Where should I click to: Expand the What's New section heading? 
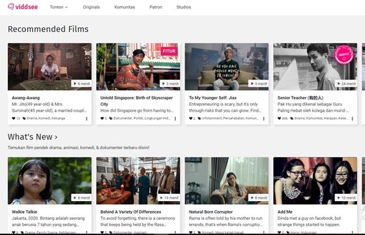coord(33,137)
